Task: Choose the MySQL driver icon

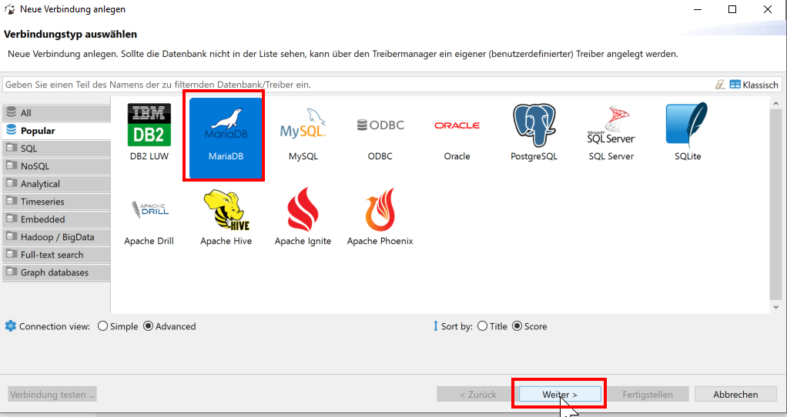Action: 303,126
